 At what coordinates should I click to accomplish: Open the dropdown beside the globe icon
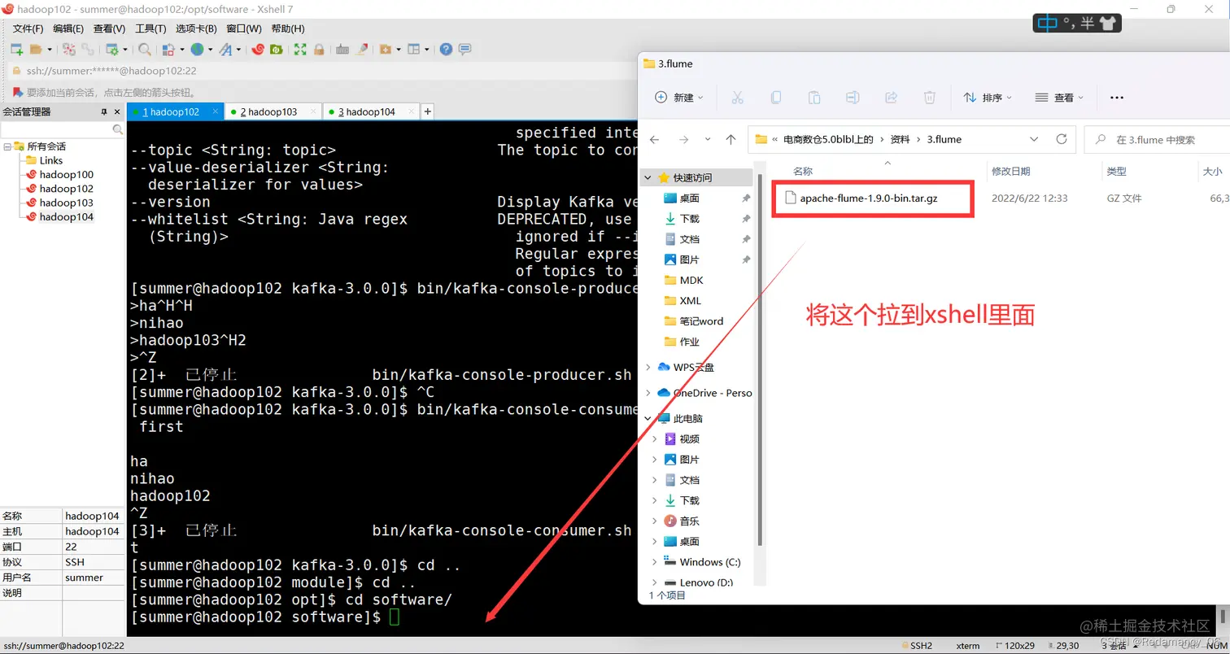[x=211, y=49]
